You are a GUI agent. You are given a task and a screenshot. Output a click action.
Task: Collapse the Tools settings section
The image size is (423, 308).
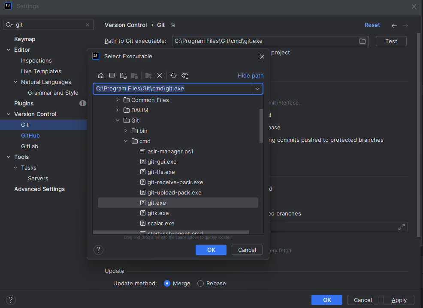click(x=9, y=157)
